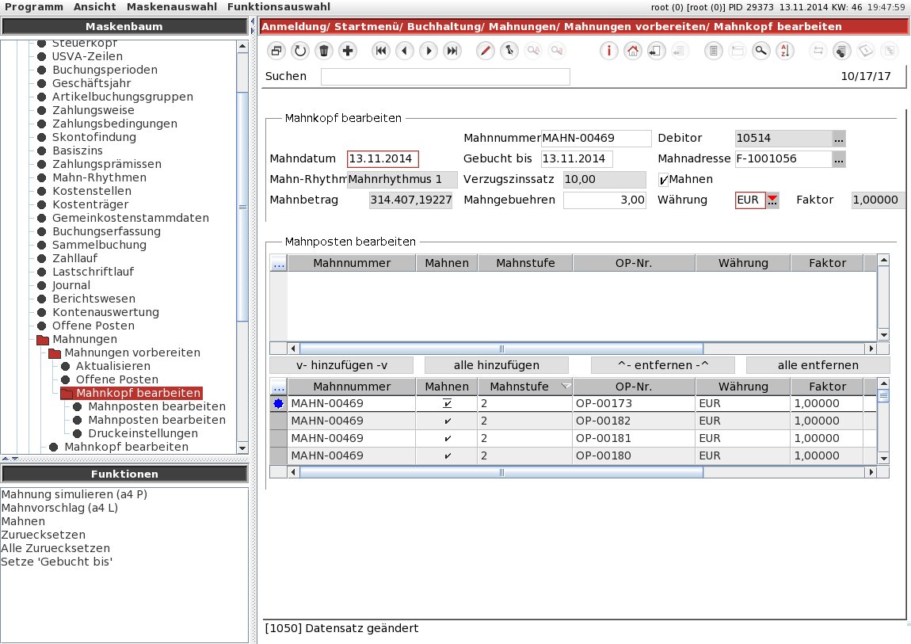Open the Währung dropdown arrow
Image resolution: width=911 pixels, height=644 pixels.
pos(772,200)
